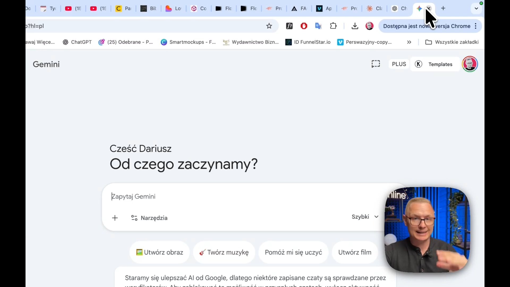Open the Gemini account avatar

tap(470, 64)
